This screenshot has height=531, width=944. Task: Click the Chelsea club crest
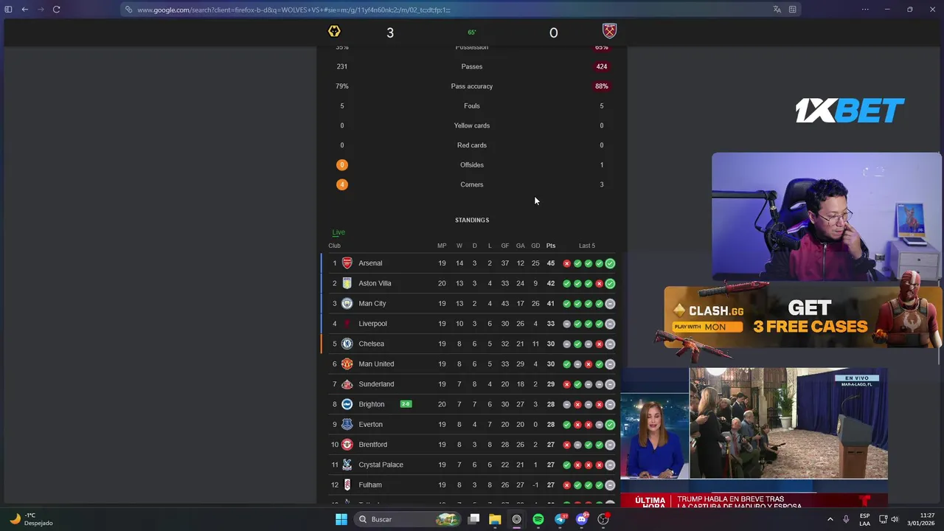point(347,344)
